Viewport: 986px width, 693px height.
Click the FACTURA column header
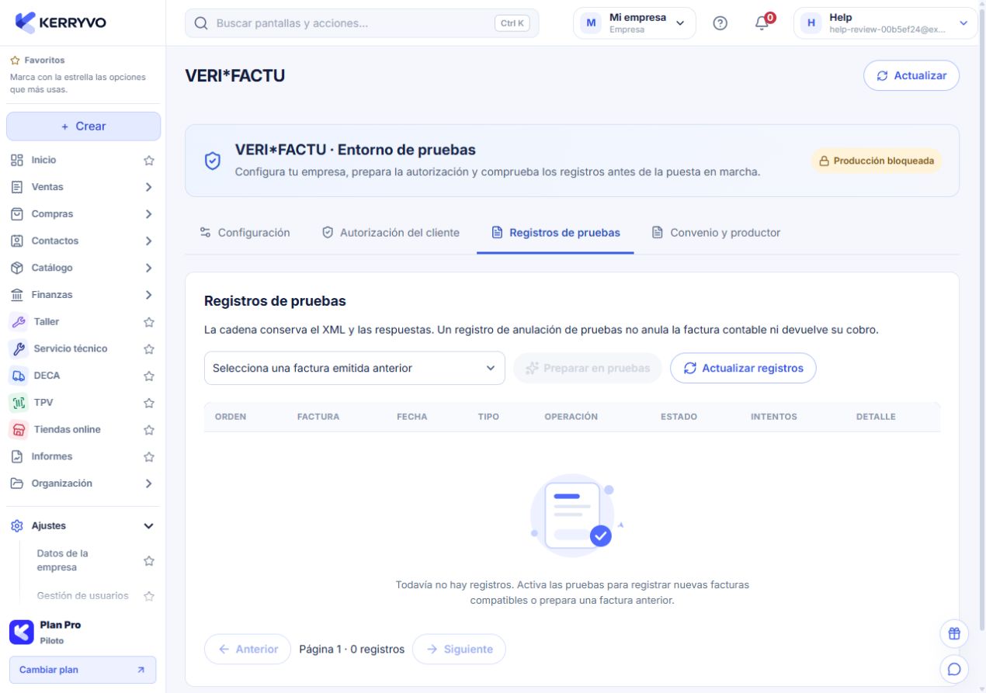(318, 417)
